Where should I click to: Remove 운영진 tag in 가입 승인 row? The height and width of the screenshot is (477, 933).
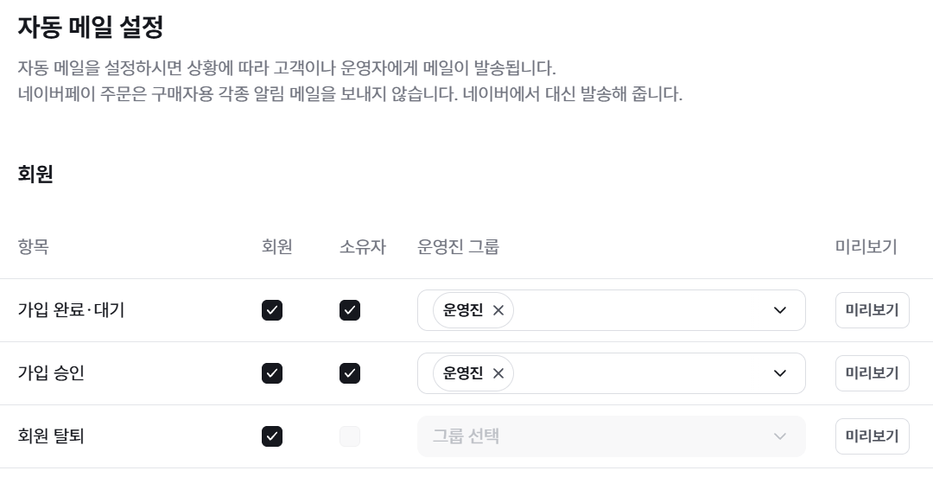tap(498, 373)
